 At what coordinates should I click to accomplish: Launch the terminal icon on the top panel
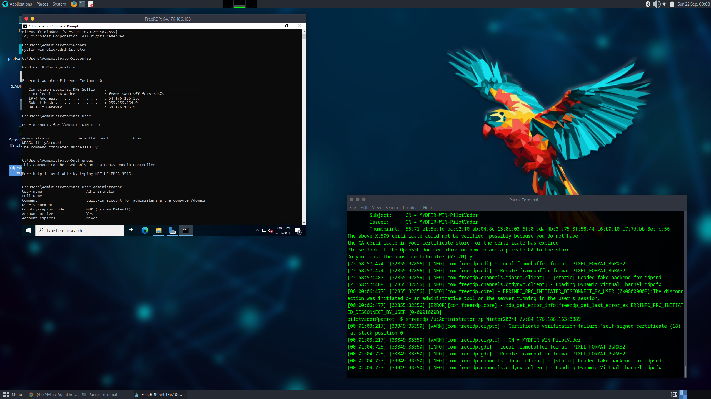click(x=81, y=4)
